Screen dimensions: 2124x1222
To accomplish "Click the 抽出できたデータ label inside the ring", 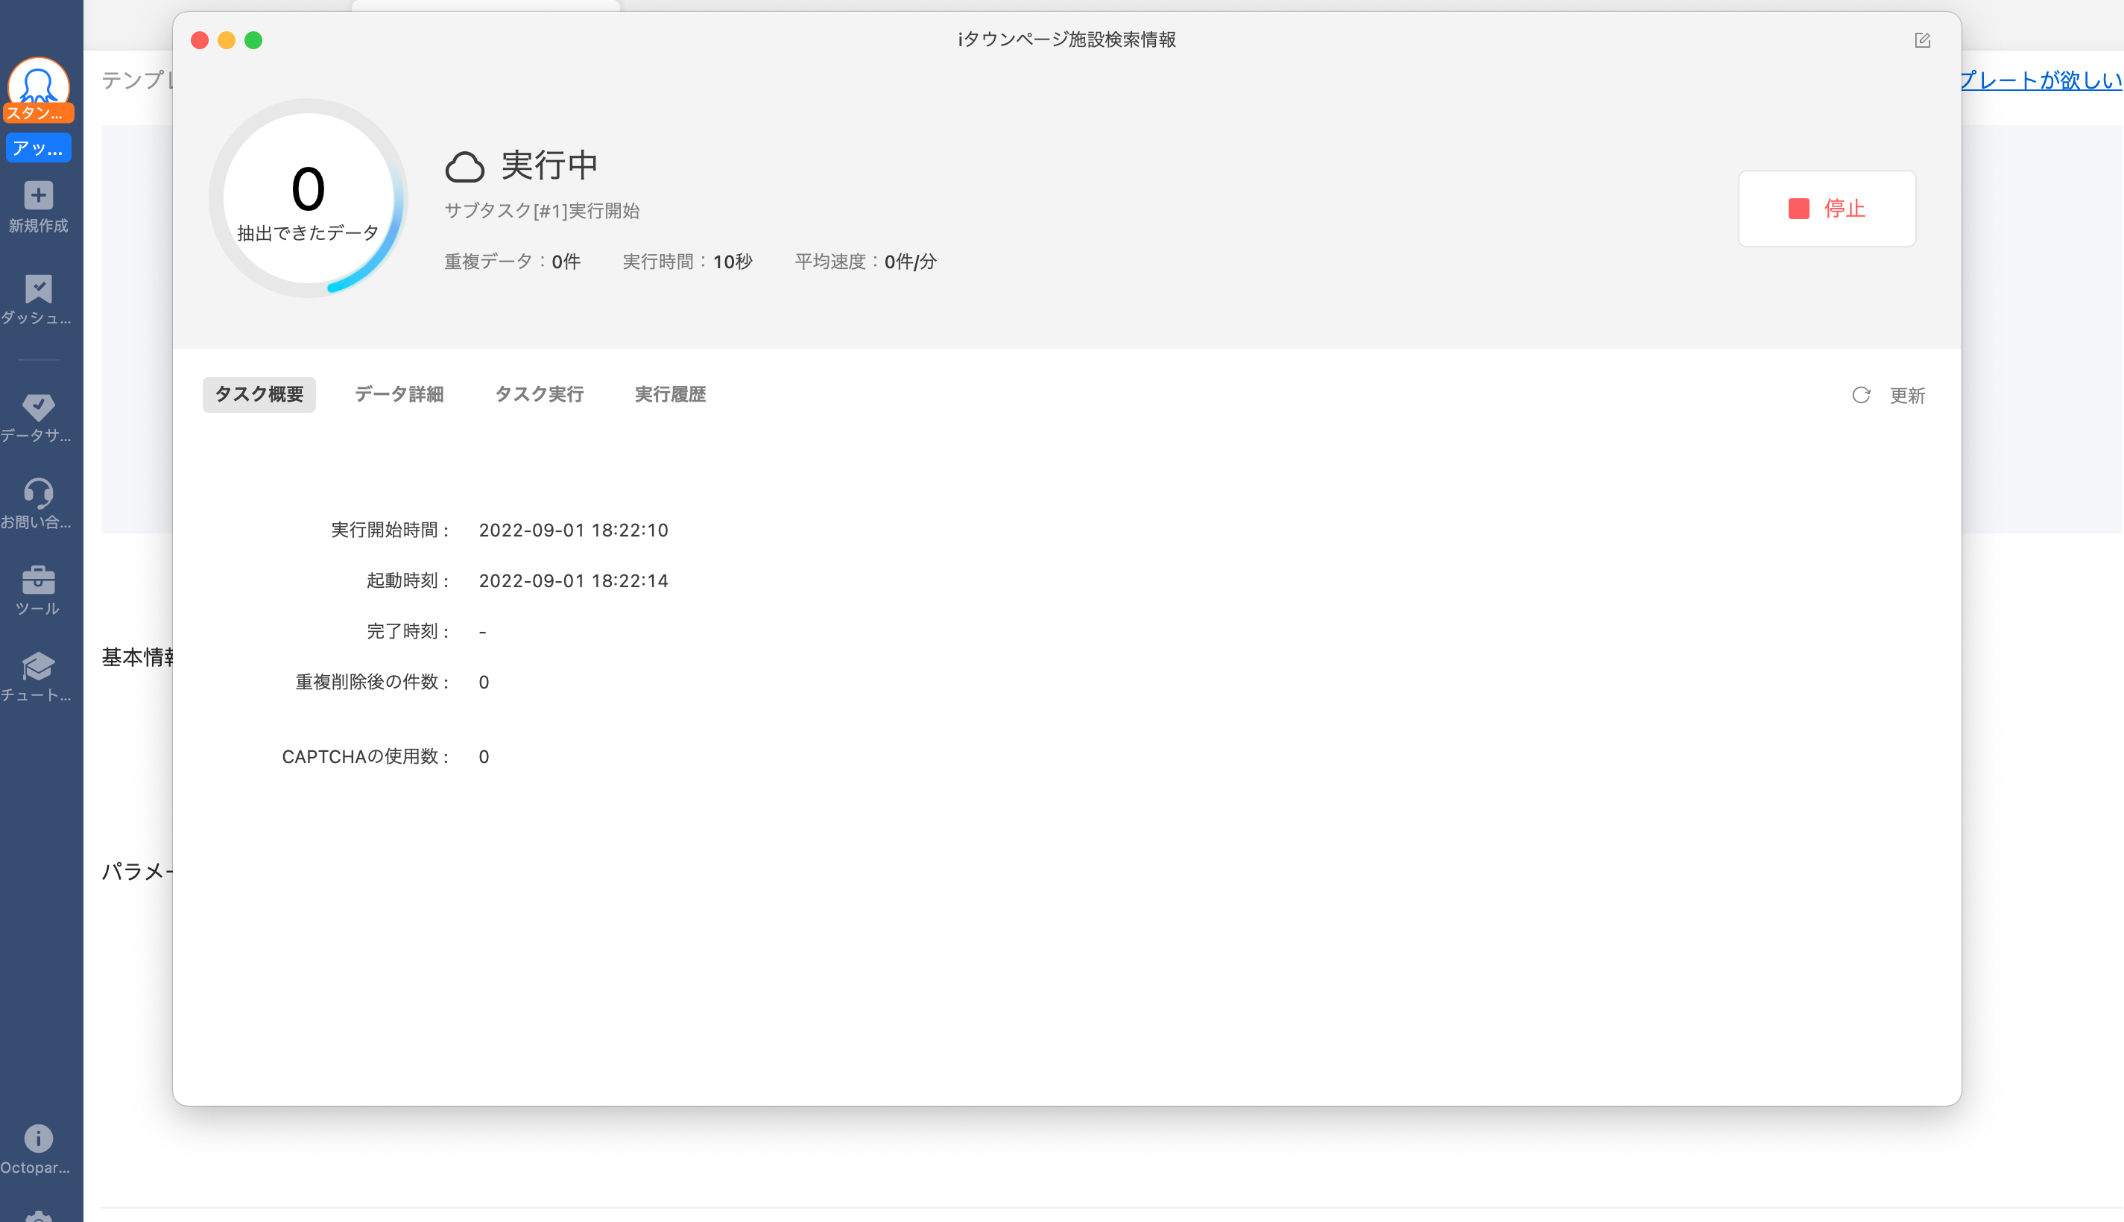I will point(308,233).
